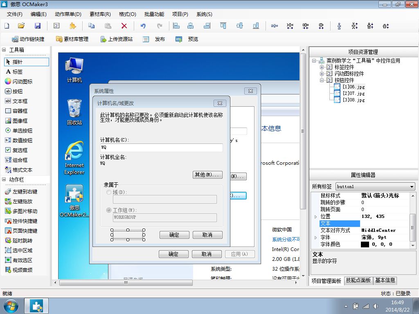Screen dimensions: 419x314
Task: Expand the 字体 property row
Action: coord(315,238)
